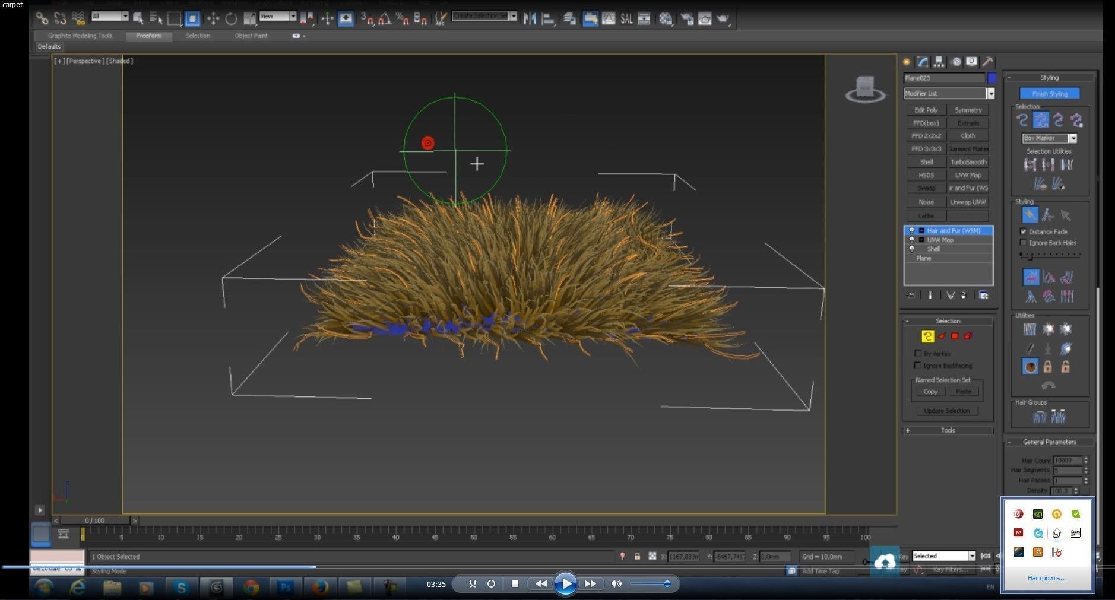Click Remove modifier from stack trash icon
Viewport: 1115px width, 600px height.
(x=963, y=296)
